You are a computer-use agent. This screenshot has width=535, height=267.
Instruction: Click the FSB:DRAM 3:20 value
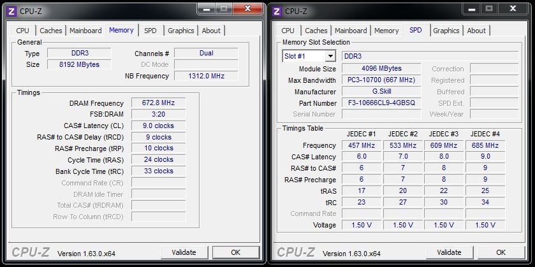[x=158, y=114]
